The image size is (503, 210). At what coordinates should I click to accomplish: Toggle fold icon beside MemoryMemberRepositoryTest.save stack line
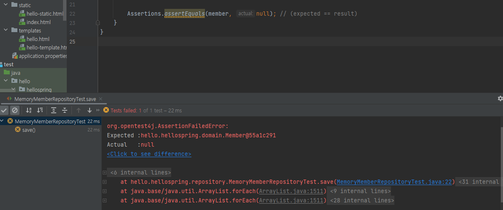(104, 182)
